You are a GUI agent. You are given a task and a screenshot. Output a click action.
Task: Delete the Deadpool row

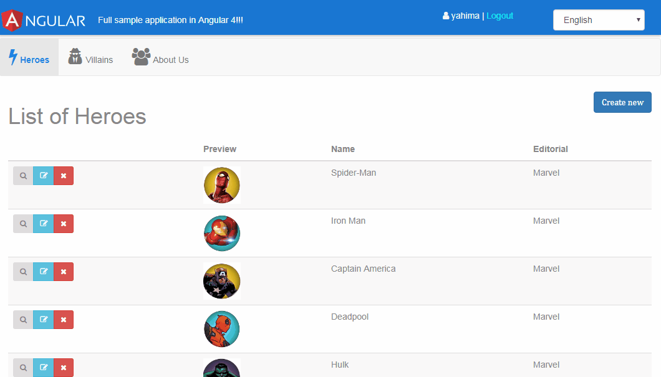64,320
